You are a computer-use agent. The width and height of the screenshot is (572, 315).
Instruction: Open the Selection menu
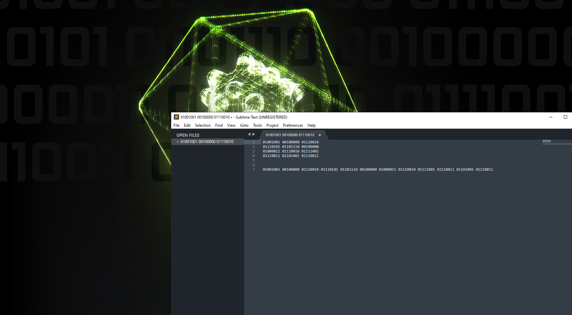203,125
